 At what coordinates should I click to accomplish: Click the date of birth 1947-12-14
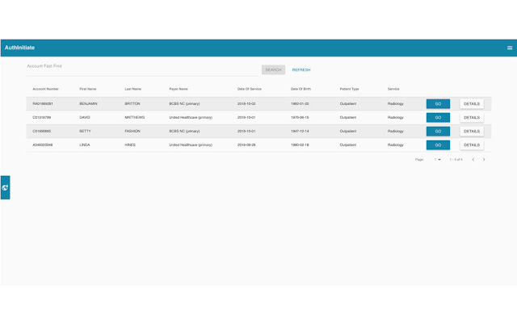[300, 131]
